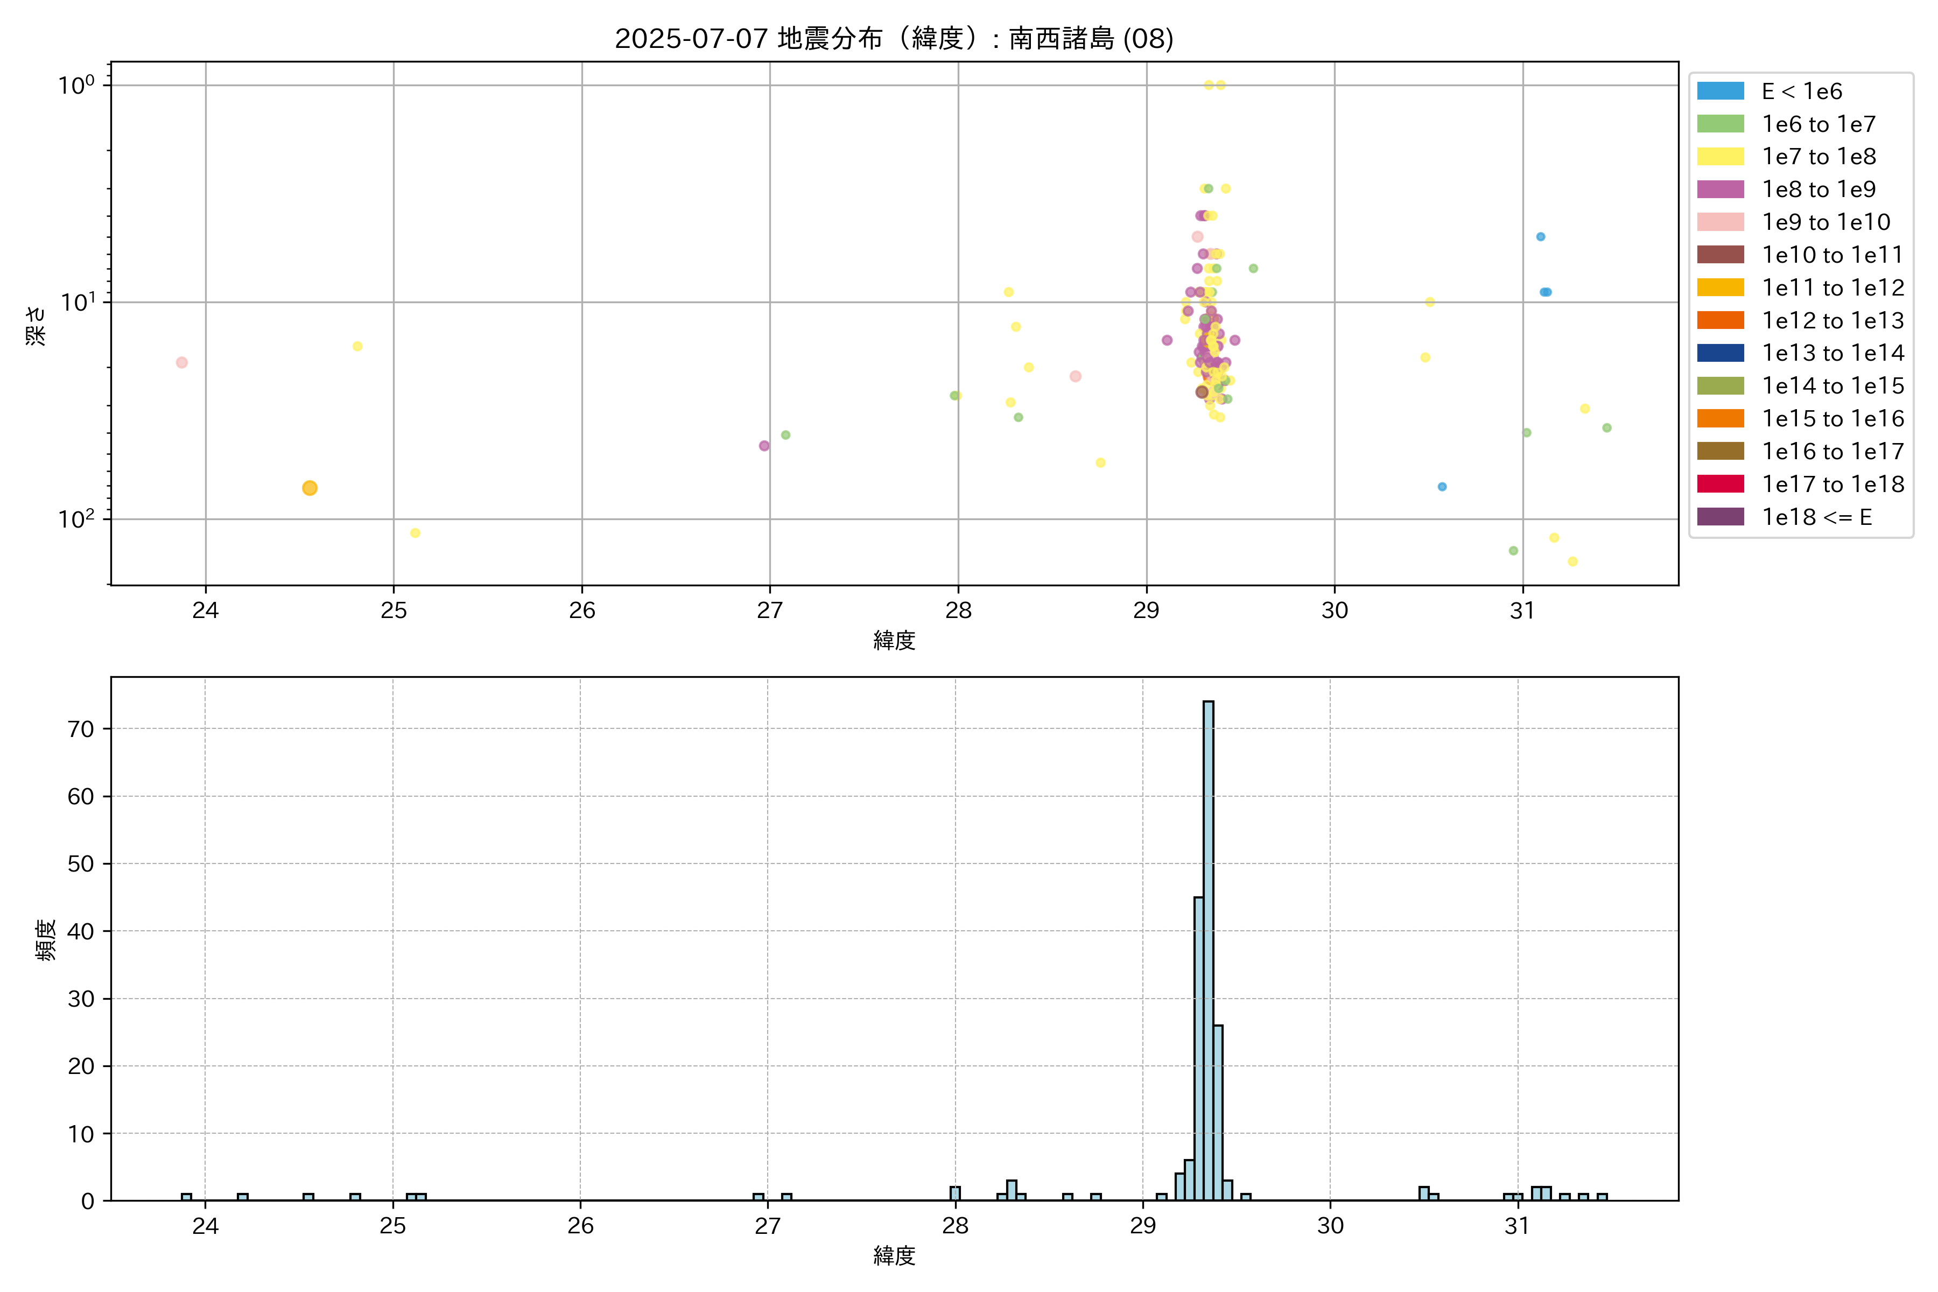Click the pink point left of latitude 24
1938x1292 pixels.
tap(182, 362)
